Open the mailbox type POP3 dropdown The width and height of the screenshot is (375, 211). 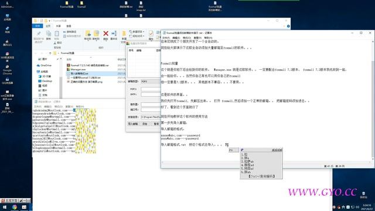pyautogui.click(x=151, y=81)
